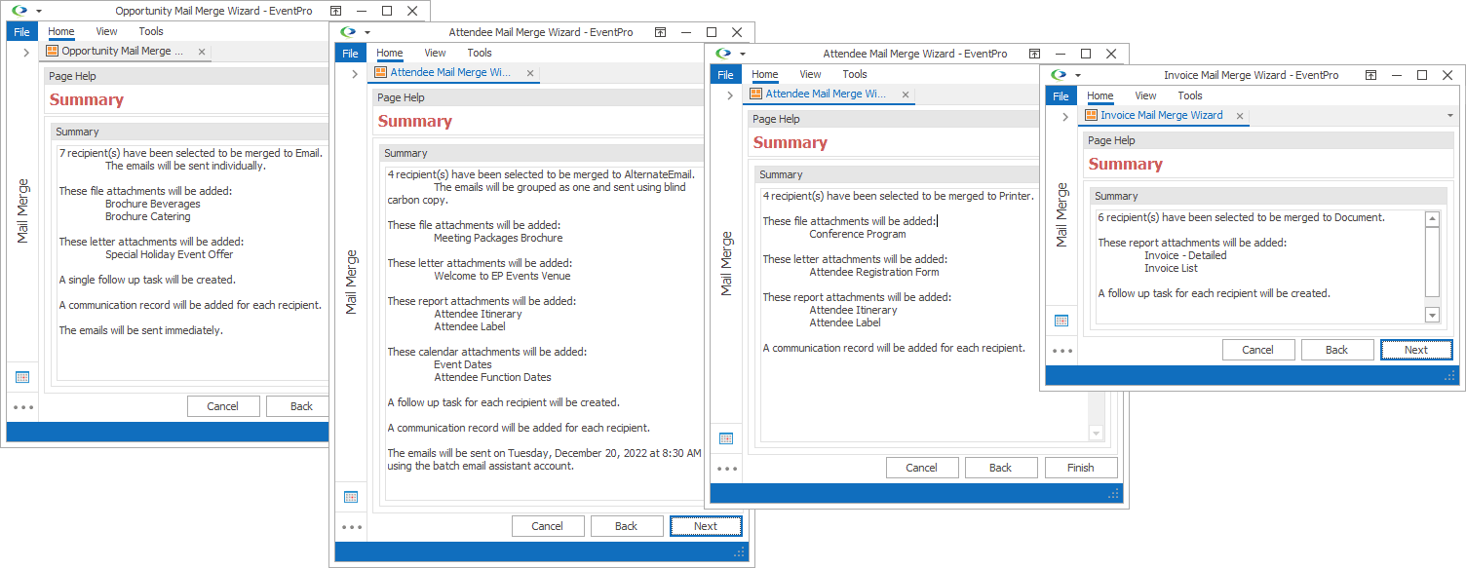Open calendar icon in Opportunity wizard sidebar
Screen dimensions: 1466x568
click(22, 377)
